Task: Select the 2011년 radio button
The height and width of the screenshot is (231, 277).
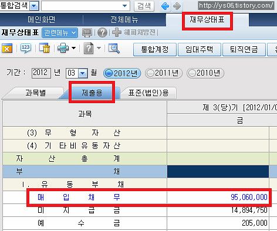Action: pos(164,73)
